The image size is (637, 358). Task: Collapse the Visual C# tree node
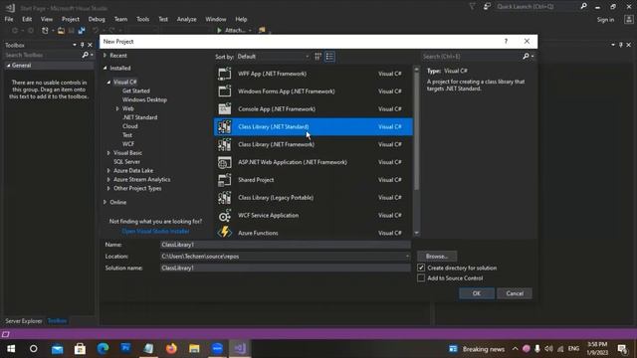point(108,82)
